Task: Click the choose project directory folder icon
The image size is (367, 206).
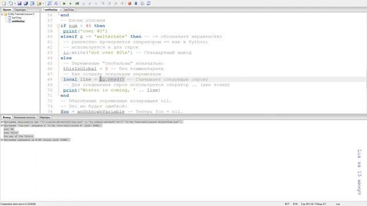Action: pos(39,3)
